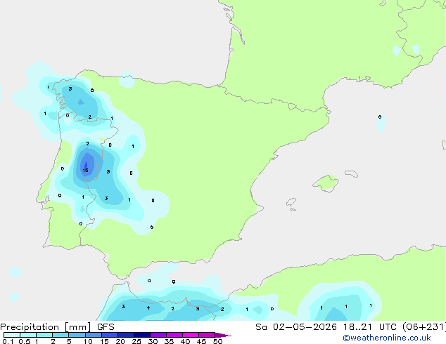Select the 0.5–1 mm legend color swatch
The image size is (446, 344).
pos(28,335)
